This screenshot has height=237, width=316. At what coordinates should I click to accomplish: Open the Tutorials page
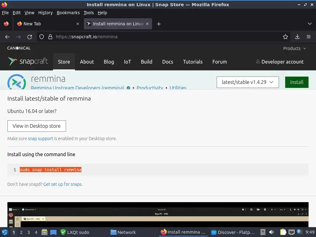[193, 62]
